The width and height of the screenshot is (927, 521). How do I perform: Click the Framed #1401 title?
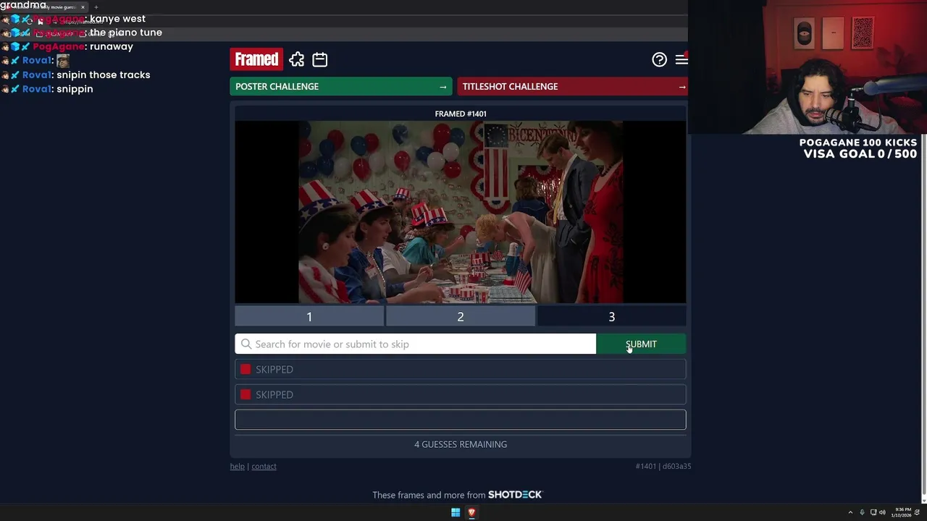point(461,114)
